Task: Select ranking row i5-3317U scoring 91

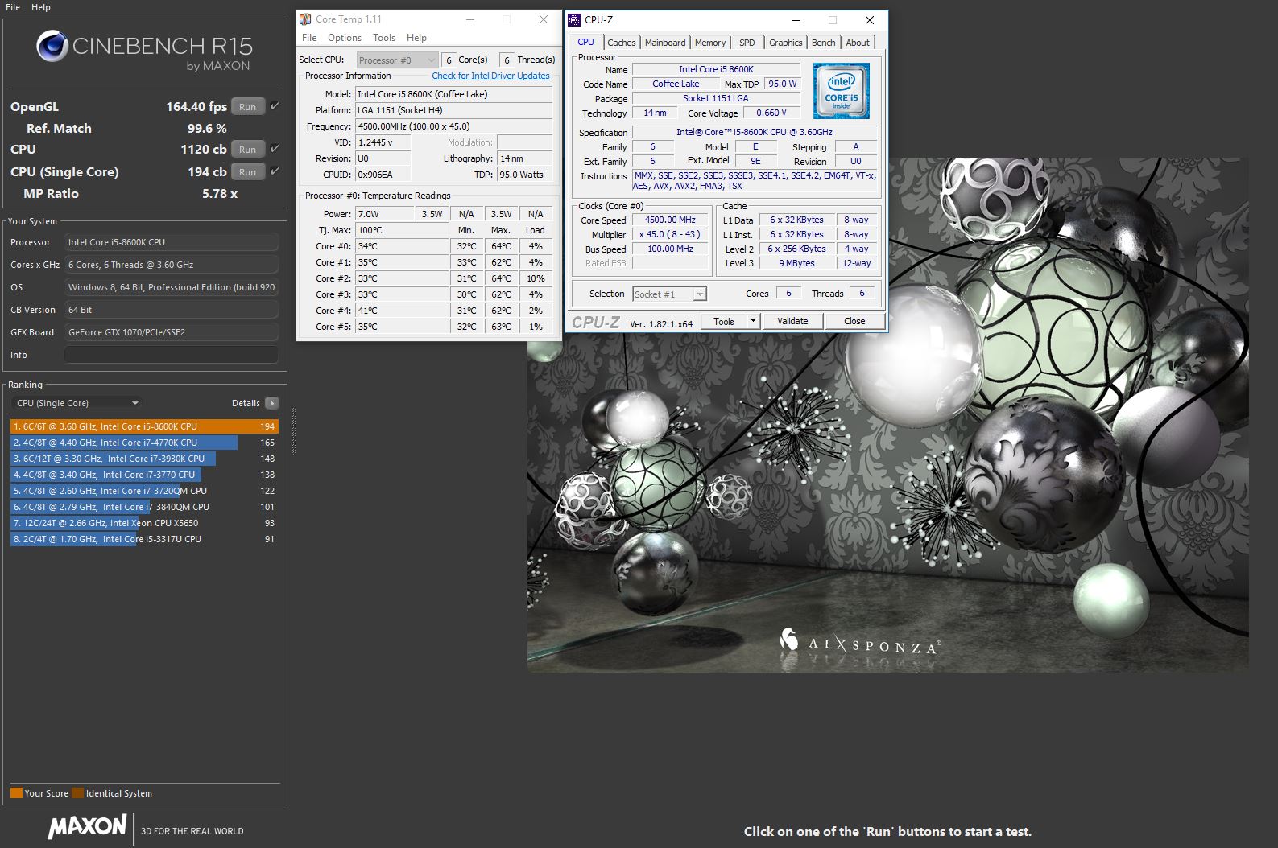Action: tap(145, 539)
